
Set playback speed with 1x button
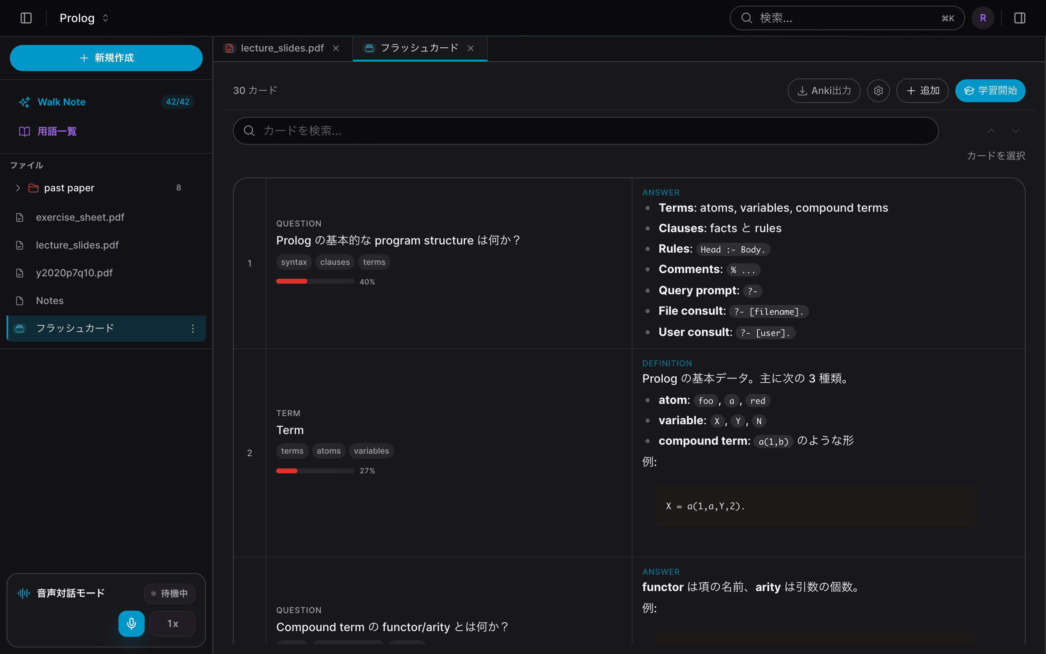point(172,623)
